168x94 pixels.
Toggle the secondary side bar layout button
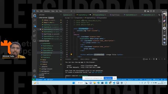pyautogui.click(x=151, y=11)
